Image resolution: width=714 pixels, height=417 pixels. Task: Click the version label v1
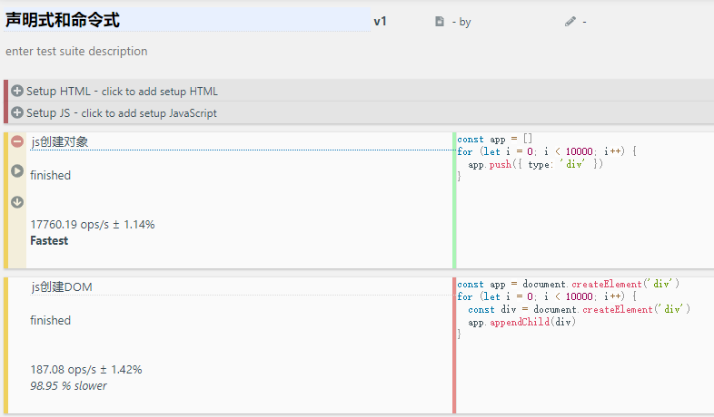tap(381, 22)
